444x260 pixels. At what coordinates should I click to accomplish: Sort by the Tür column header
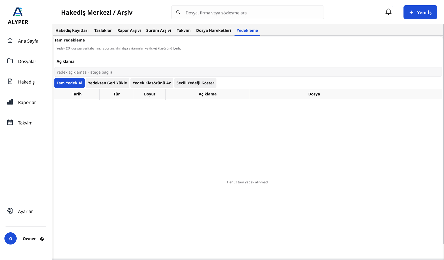click(117, 94)
